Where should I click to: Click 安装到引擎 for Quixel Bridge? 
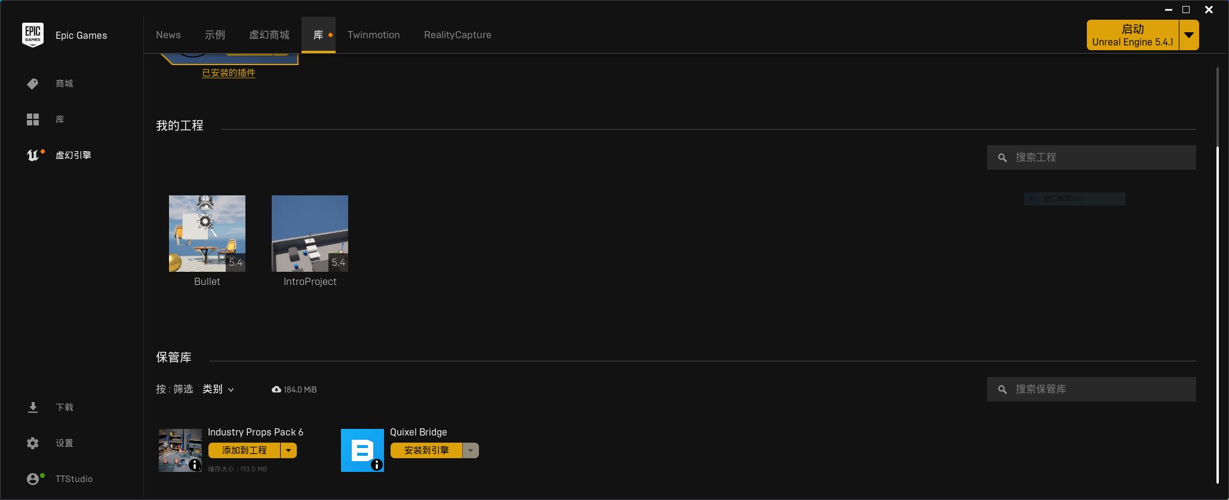(x=426, y=450)
